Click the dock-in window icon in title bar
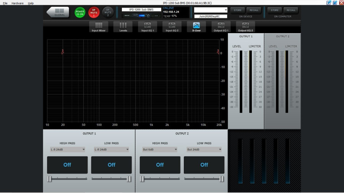This screenshot has height=193, width=344. [335, 3]
